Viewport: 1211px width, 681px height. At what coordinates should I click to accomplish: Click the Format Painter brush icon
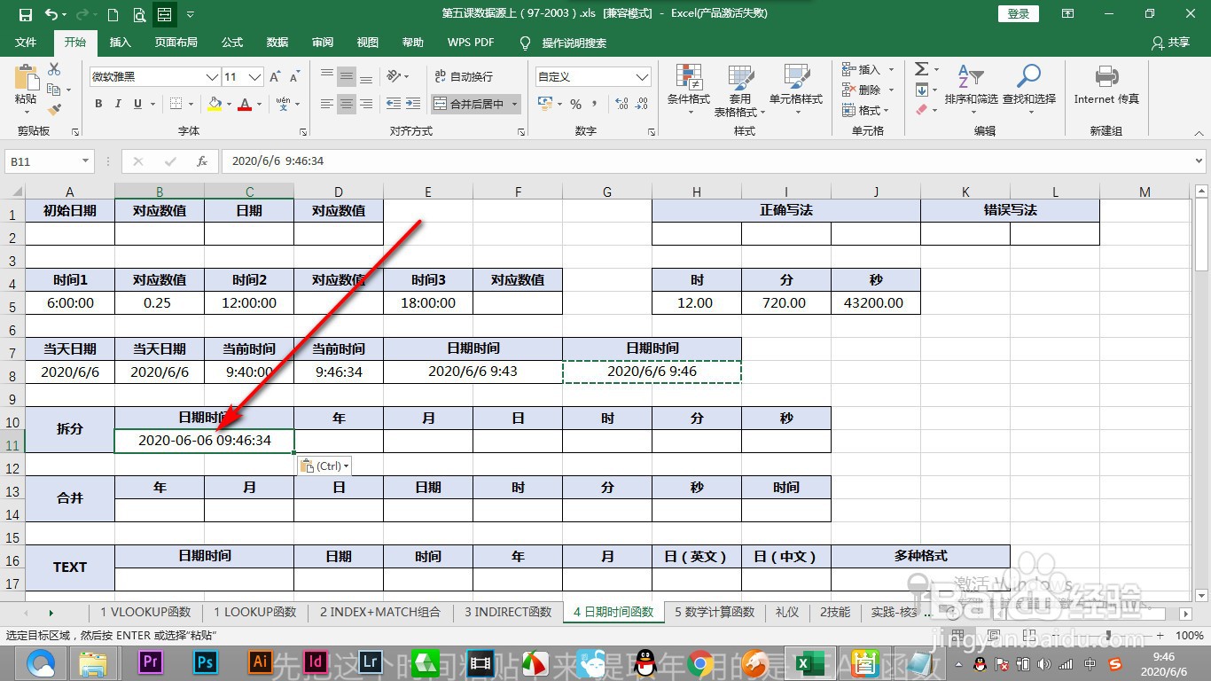[x=54, y=110]
